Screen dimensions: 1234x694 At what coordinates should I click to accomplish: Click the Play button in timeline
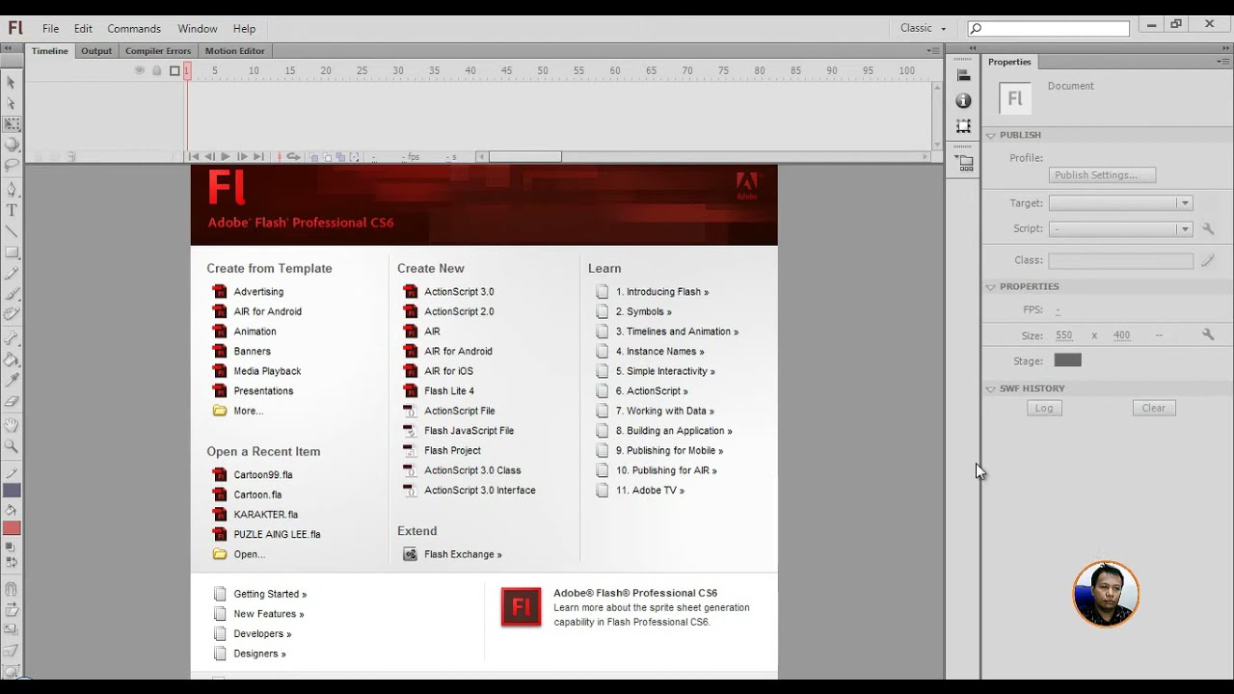click(226, 156)
